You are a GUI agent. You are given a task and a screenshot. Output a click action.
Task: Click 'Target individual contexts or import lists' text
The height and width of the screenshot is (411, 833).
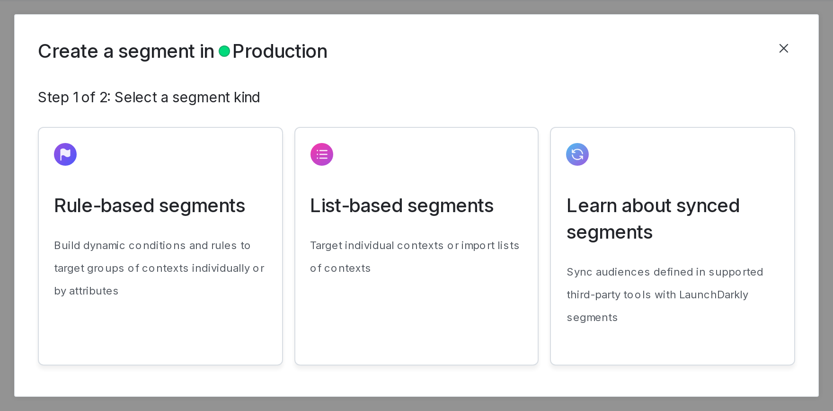[415, 257]
